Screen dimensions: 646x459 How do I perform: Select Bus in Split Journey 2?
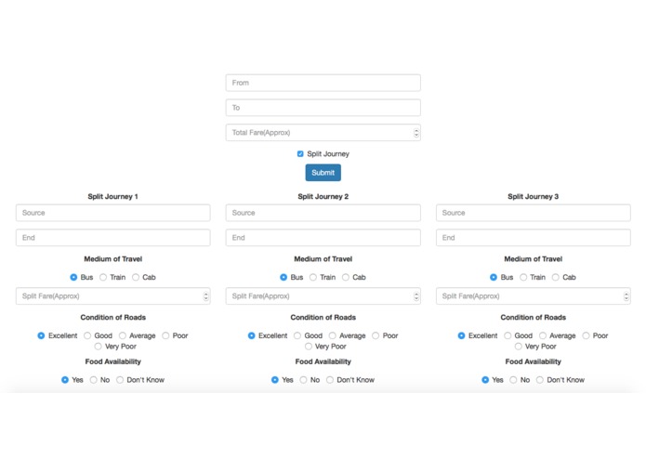283,278
